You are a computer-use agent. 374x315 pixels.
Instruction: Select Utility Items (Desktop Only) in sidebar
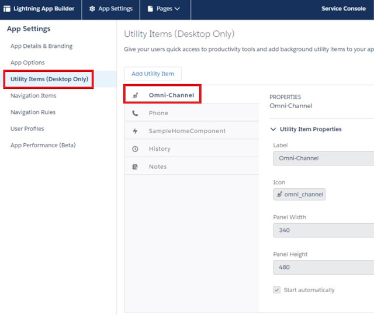pyautogui.click(x=49, y=79)
